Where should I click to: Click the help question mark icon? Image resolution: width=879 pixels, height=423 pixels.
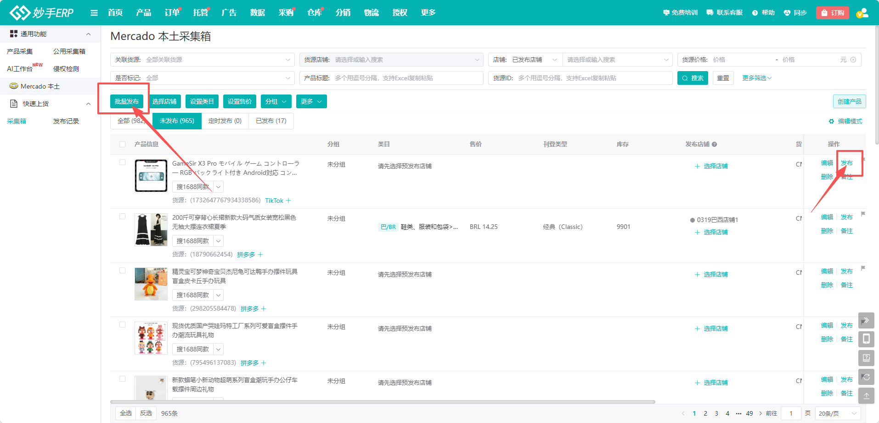point(755,13)
